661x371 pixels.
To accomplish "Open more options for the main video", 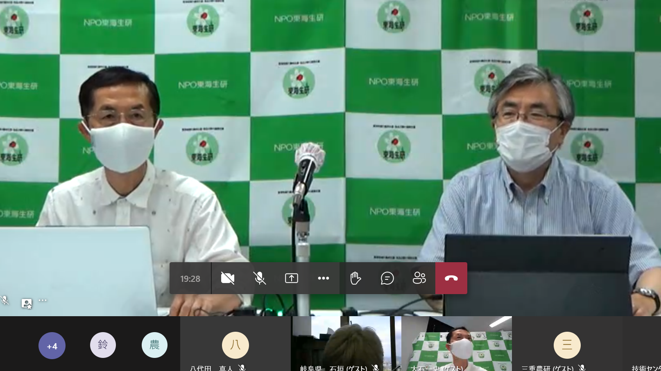I will point(43,300).
